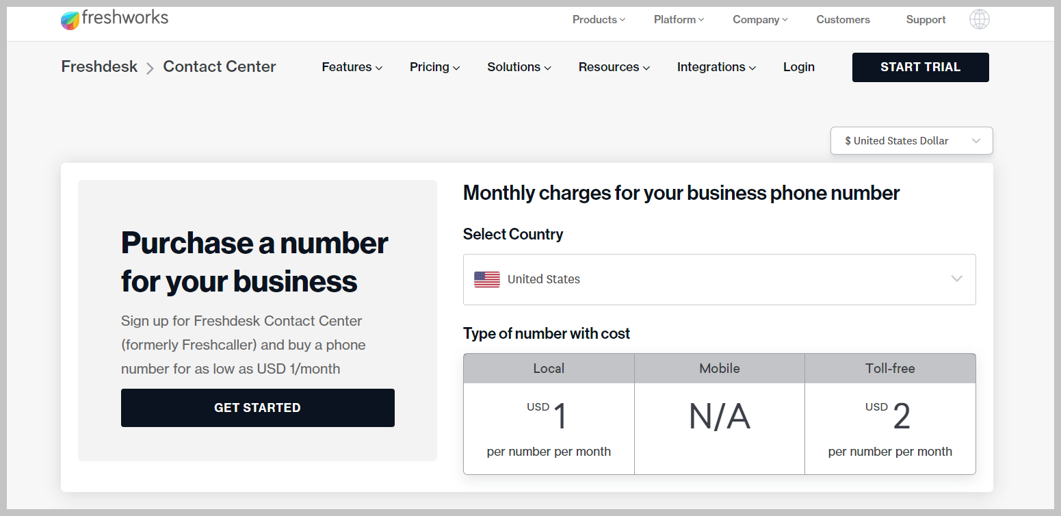The image size is (1061, 516).
Task: Open the United States Dollar currency dropdown
Action: 911,141
